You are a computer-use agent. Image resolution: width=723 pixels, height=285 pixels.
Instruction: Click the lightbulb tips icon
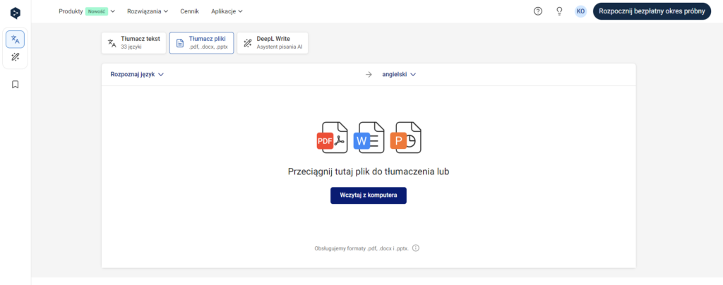pyautogui.click(x=559, y=11)
